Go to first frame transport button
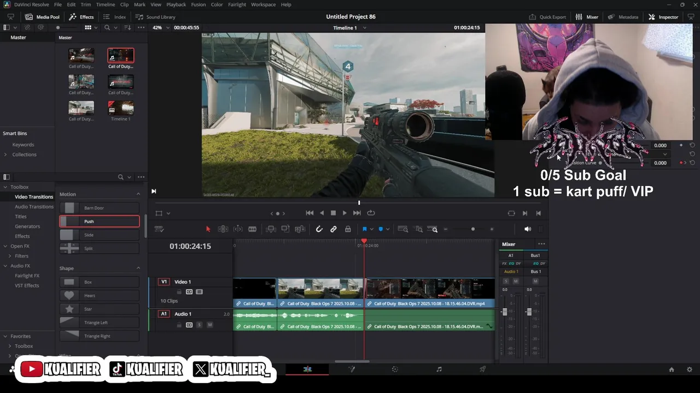Image resolution: width=700 pixels, height=393 pixels. (x=310, y=213)
